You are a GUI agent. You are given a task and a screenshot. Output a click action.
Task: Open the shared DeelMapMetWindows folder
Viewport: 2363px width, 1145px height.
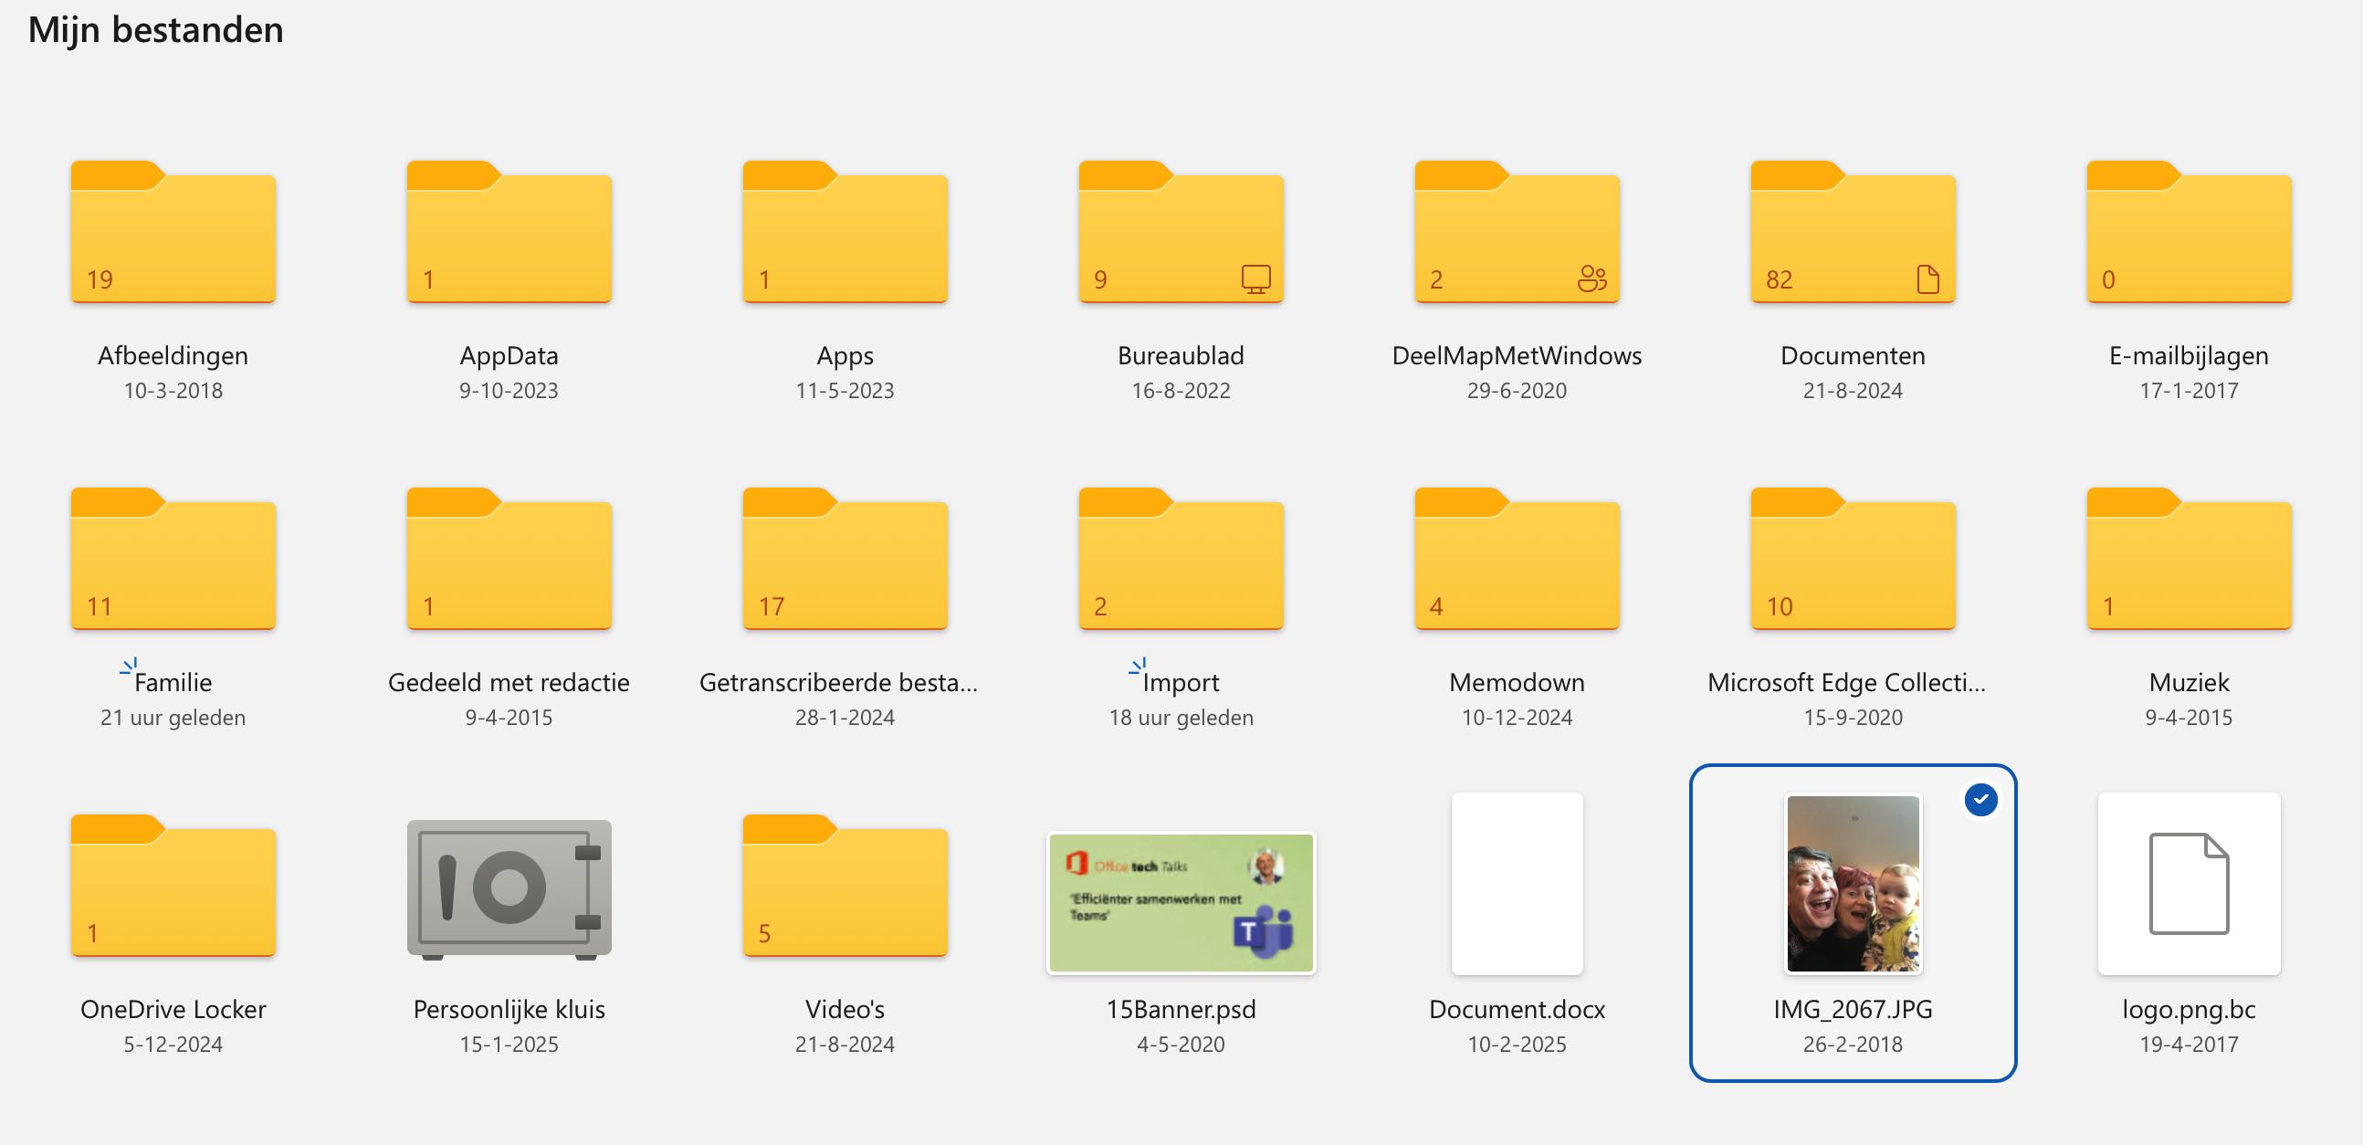tap(1517, 234)
